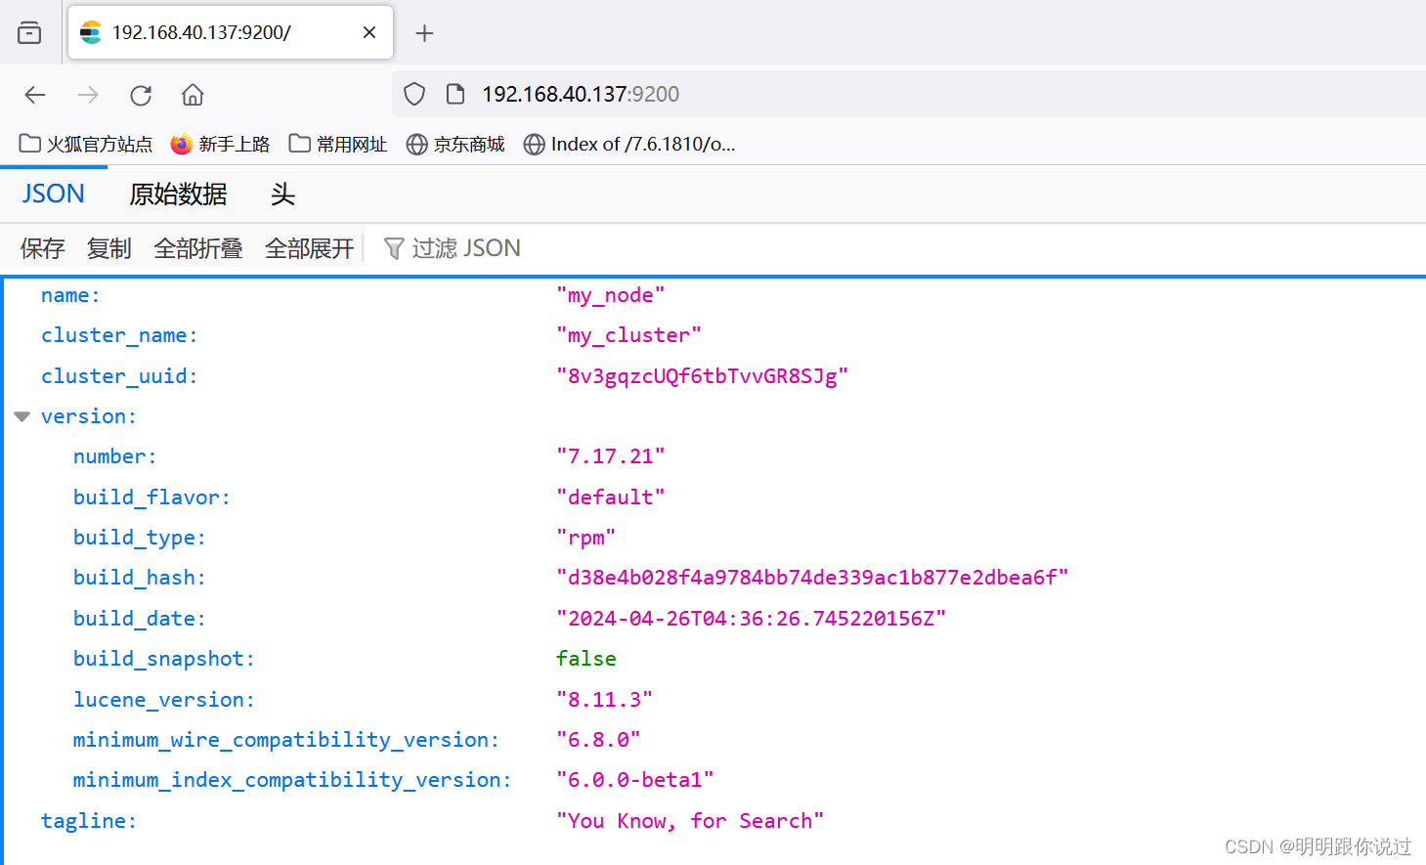Switch to the 原始数据 tab
The image size is (1426, 865).
pos(178,194)
